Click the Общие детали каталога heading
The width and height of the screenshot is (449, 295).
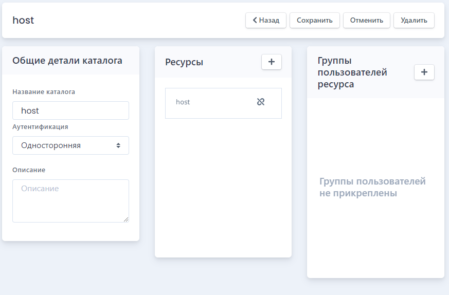pos(67,61)
